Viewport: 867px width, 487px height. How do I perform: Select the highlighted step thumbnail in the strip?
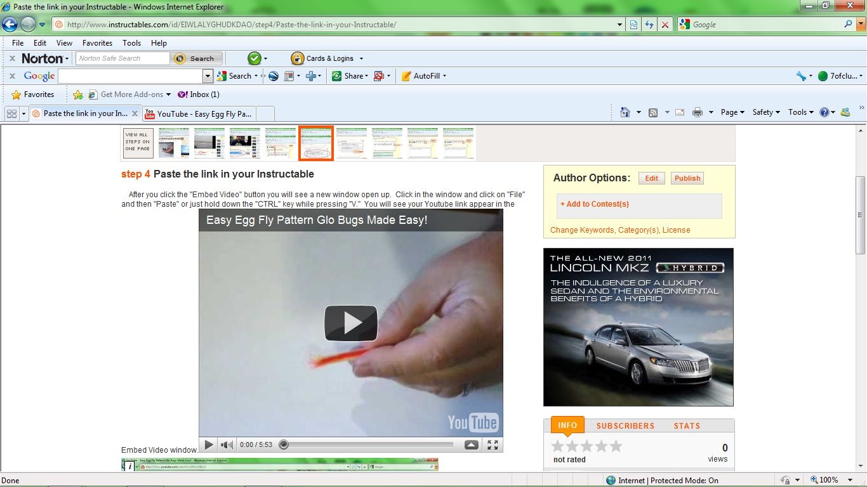tap(315, 143)
